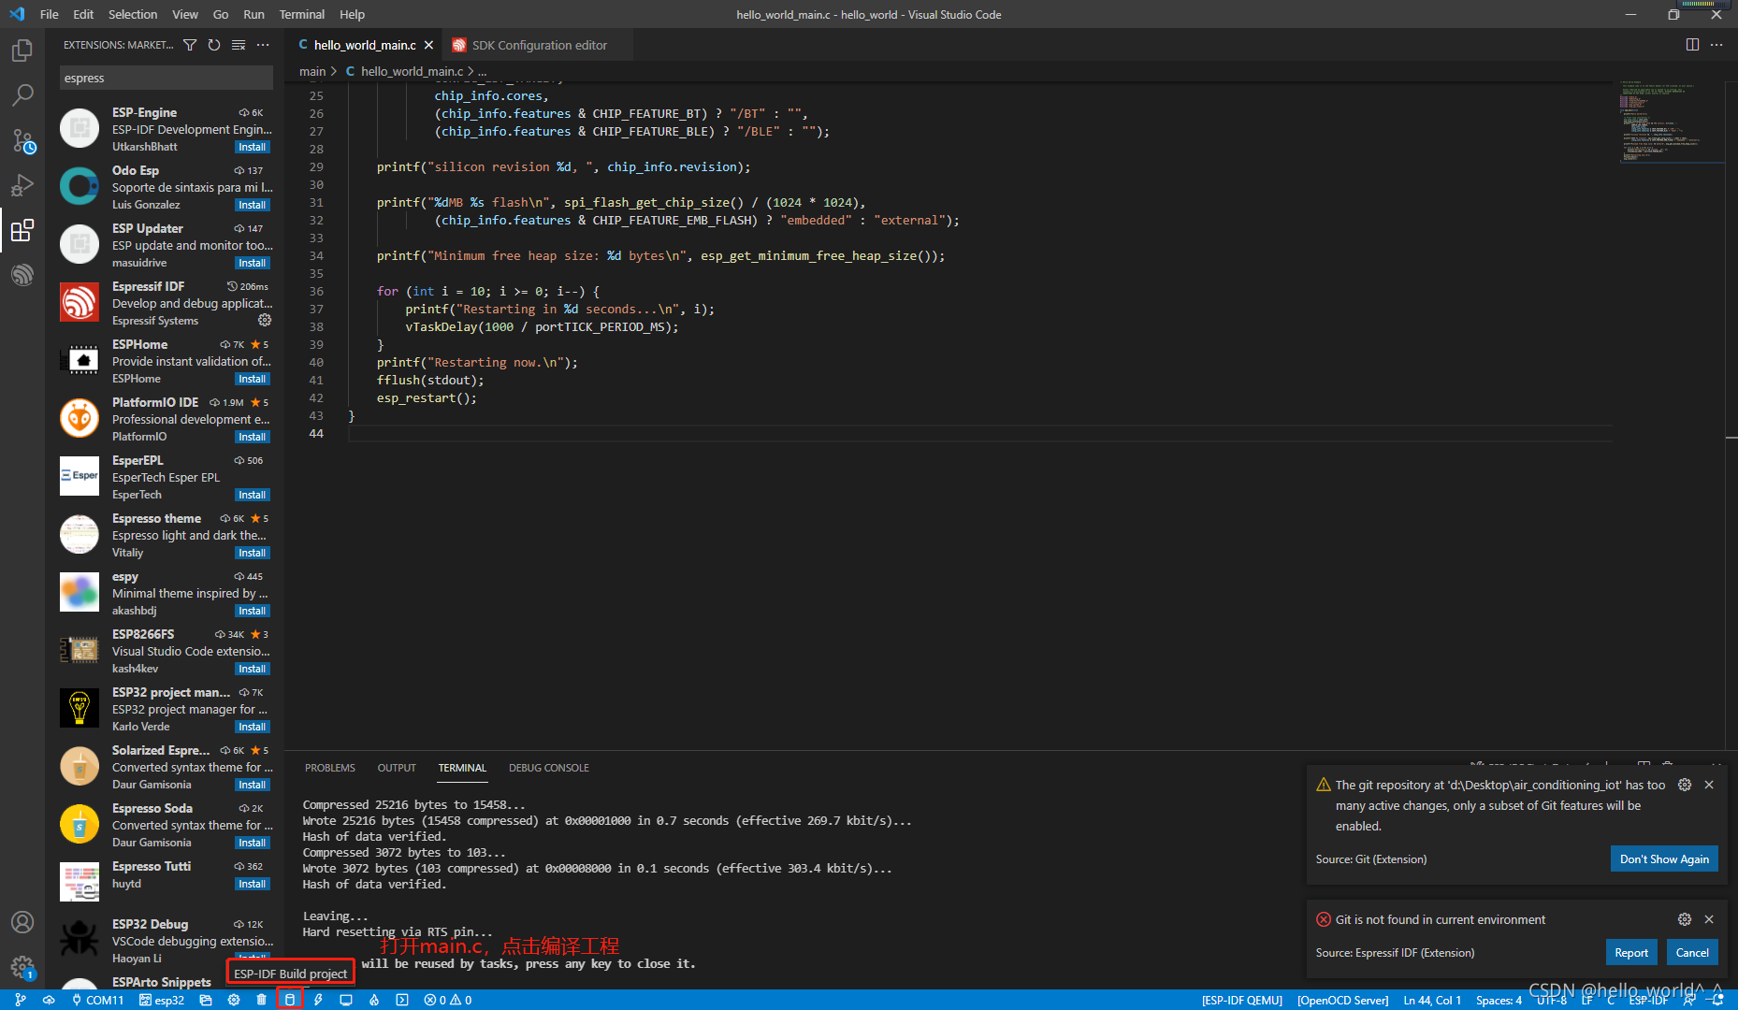The image size is (1738, 1010).
Task: Switch to the OUTPUT panel tab
Action: 397,768
